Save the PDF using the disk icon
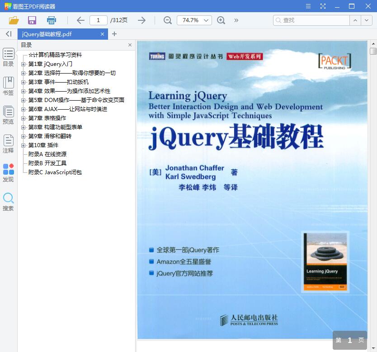 click(x=32, y=20)
